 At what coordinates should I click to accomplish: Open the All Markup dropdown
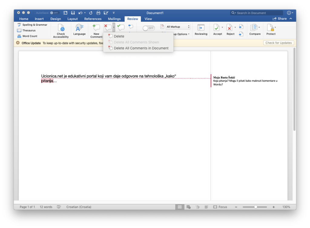pos(178,27)
